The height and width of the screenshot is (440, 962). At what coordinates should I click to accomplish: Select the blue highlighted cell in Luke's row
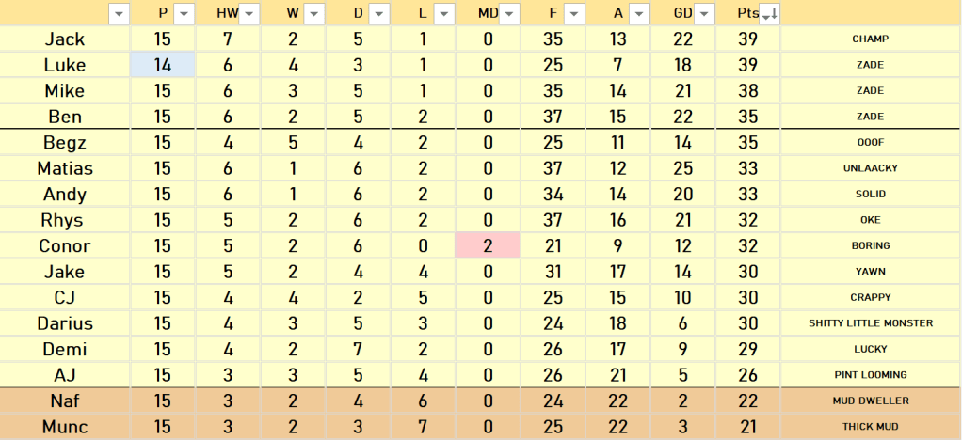pyautogui.click(x=163, y=65)
